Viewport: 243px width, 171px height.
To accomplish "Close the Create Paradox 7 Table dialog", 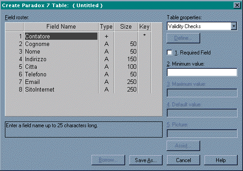I will coord(237,5).
